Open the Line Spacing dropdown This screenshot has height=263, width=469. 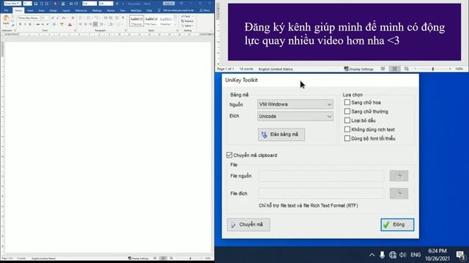pos(102,24)
